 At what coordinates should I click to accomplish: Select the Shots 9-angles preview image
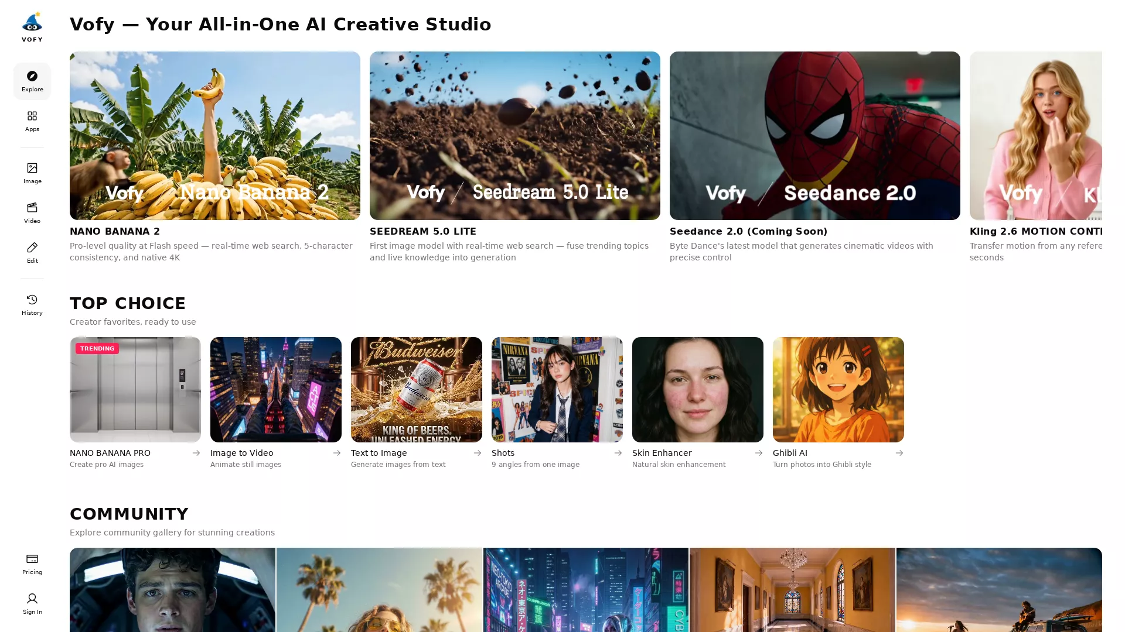557,389
